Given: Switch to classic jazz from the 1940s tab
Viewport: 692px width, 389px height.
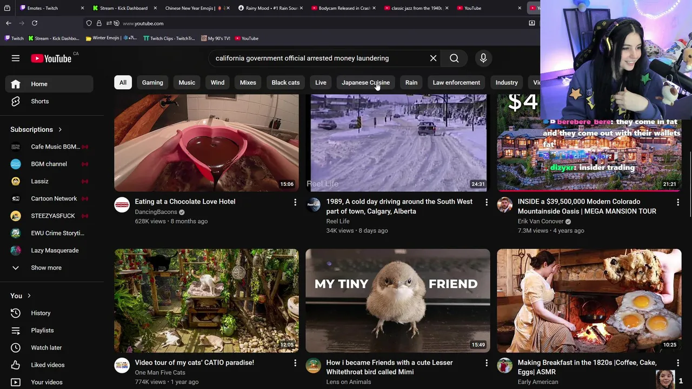Looking at the screenshot, I should click(416, 8).
